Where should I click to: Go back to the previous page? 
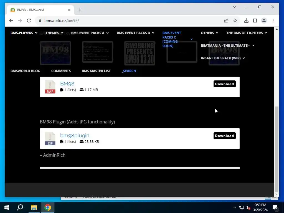pyautogui.click(x=11, y=21)
